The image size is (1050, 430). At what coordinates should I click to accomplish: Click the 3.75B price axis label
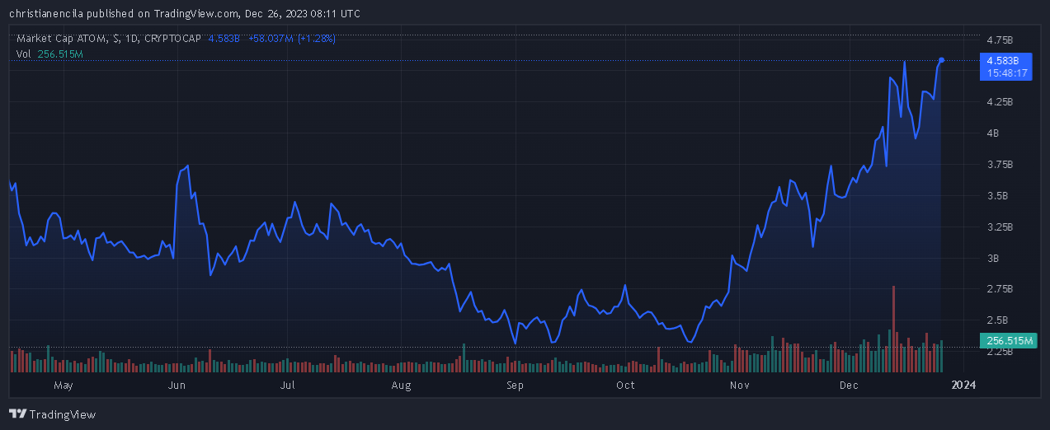point(1000,165)
